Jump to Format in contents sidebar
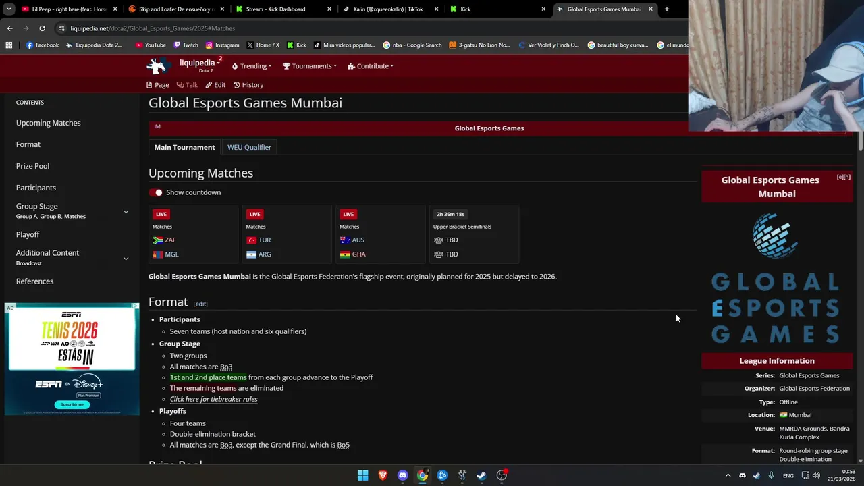This screenshot has height=486, width=864. [x=28, y=144]
